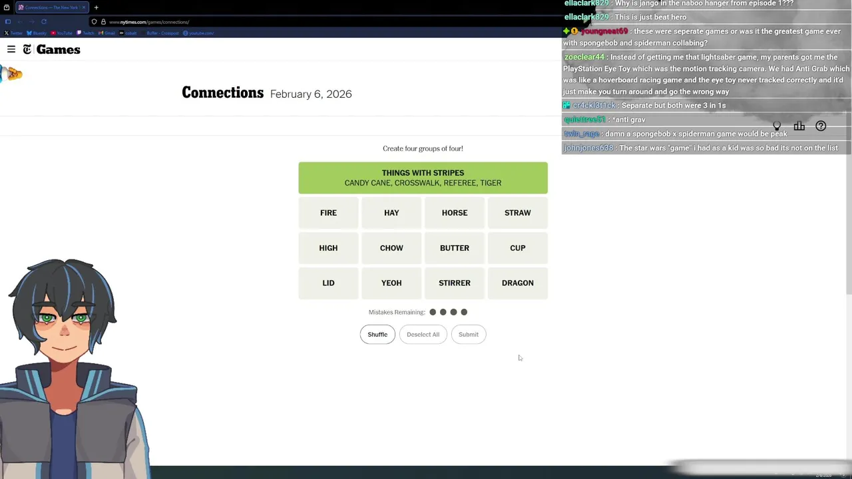
Task: Open the NYT Games hamburger menu
Action: pos(11,49)
